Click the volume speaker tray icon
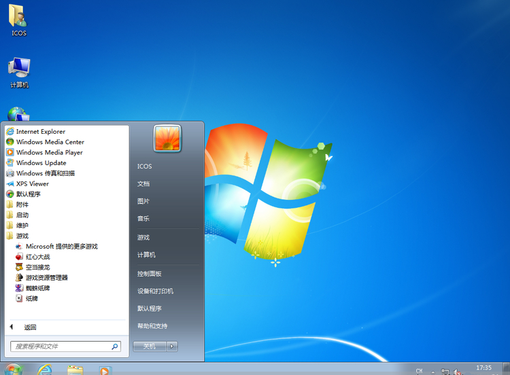 [x=458, y=372]
